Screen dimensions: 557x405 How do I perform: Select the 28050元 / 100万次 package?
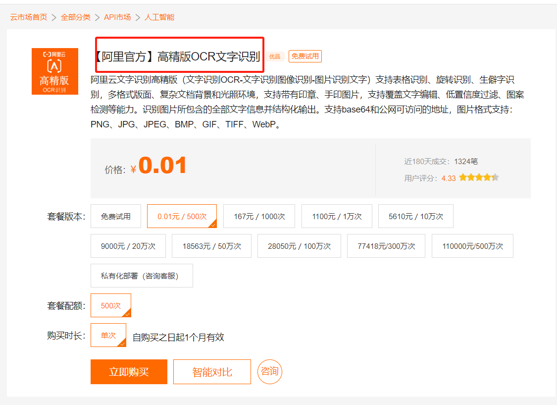299,246
